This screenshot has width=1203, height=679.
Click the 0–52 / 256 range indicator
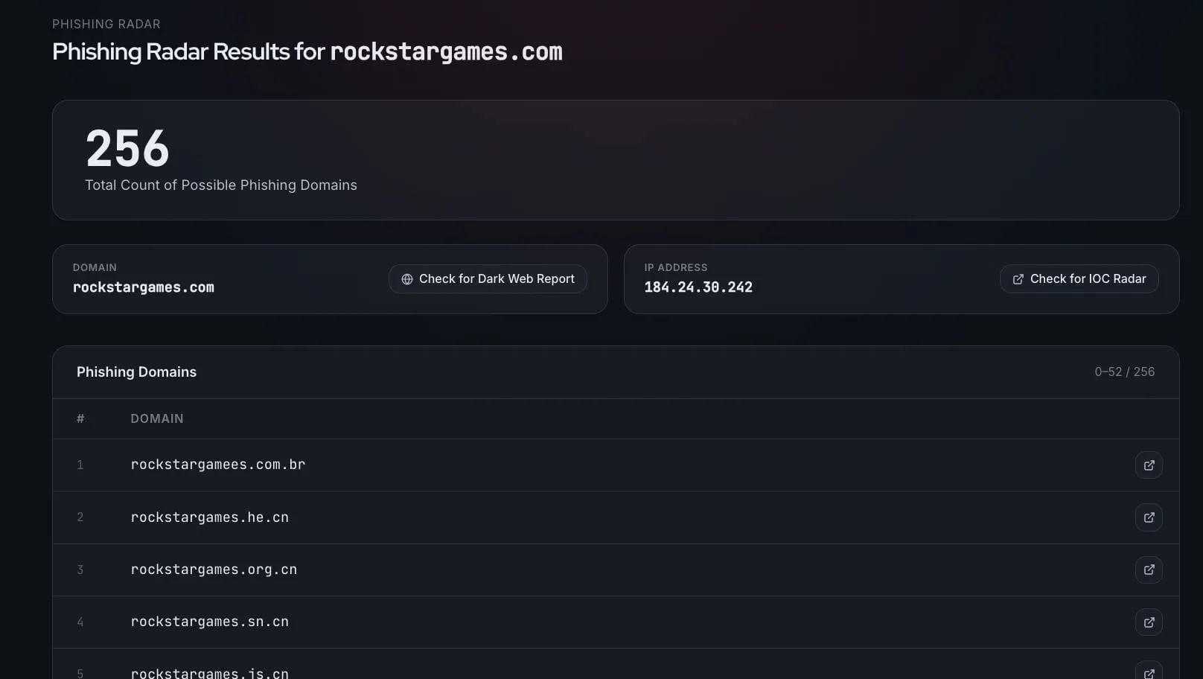1124,372
